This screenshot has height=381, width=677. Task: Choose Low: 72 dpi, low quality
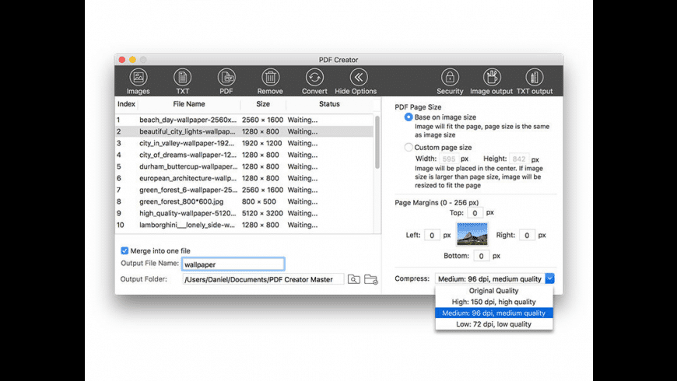[494, 324]
